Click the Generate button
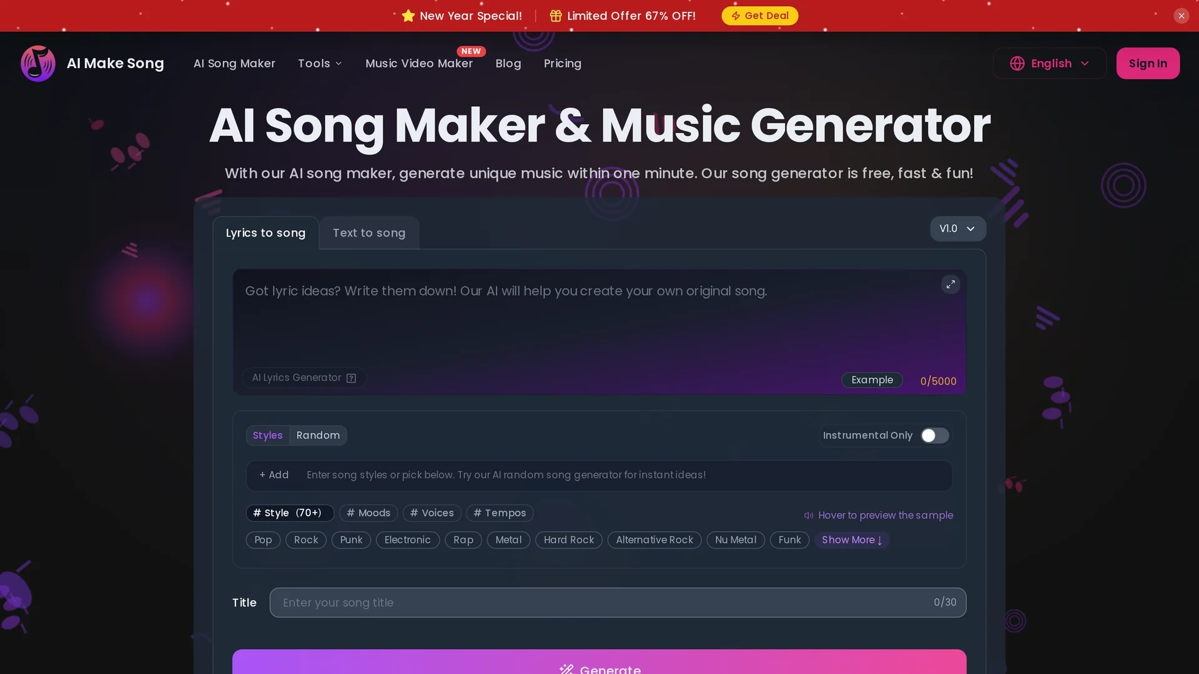1199x674 pixels. [599, 662]
